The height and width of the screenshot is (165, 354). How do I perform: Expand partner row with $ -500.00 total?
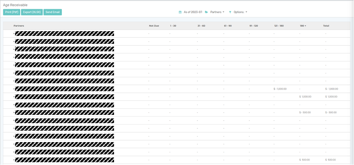[x=14, y=112]
